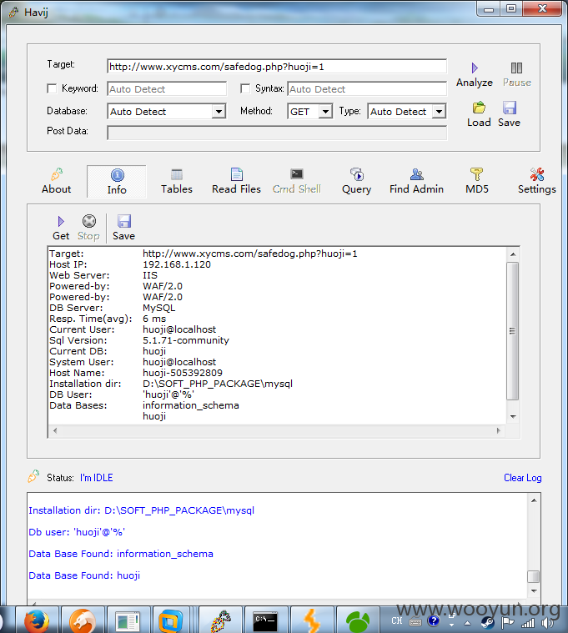Image resolution: width=568 pixels, height=633 pixels.
Task: Click the network signal tray icon
Action: tap(528, 623)
